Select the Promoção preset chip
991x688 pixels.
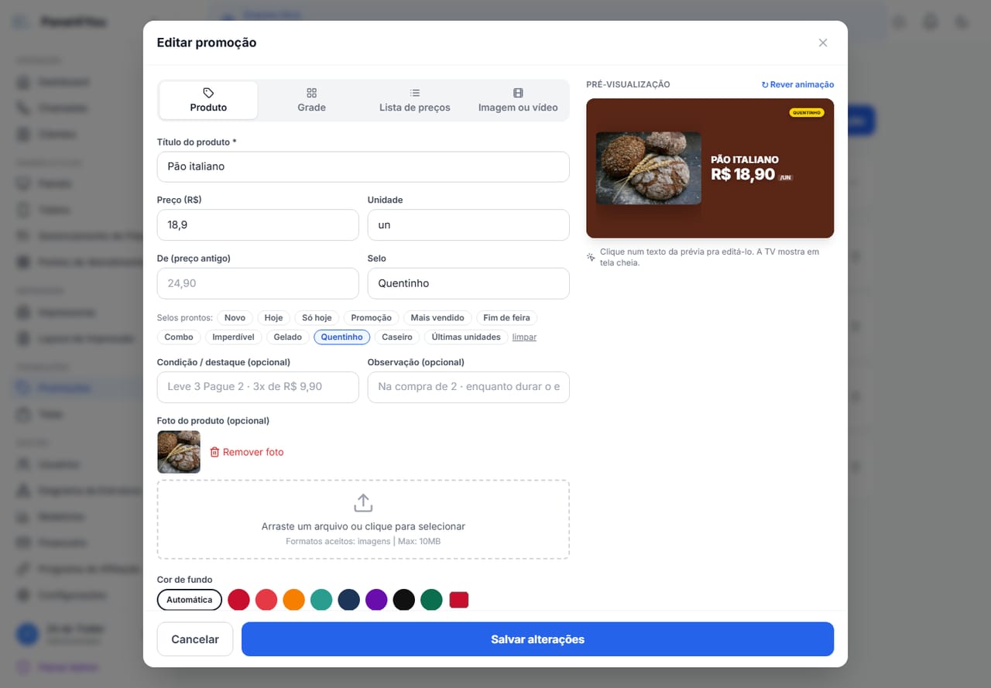(x=372, y=318)
